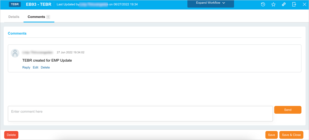Expand the Workflow dropdown
309x140 pixels.
pos(210,3)
